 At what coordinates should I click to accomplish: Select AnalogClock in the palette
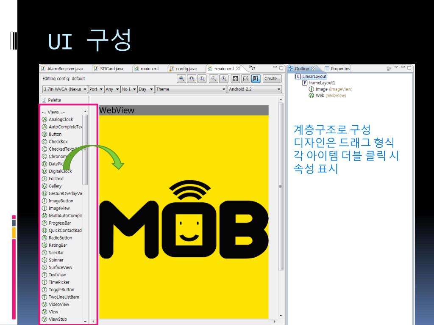click(x=58, y=119)
